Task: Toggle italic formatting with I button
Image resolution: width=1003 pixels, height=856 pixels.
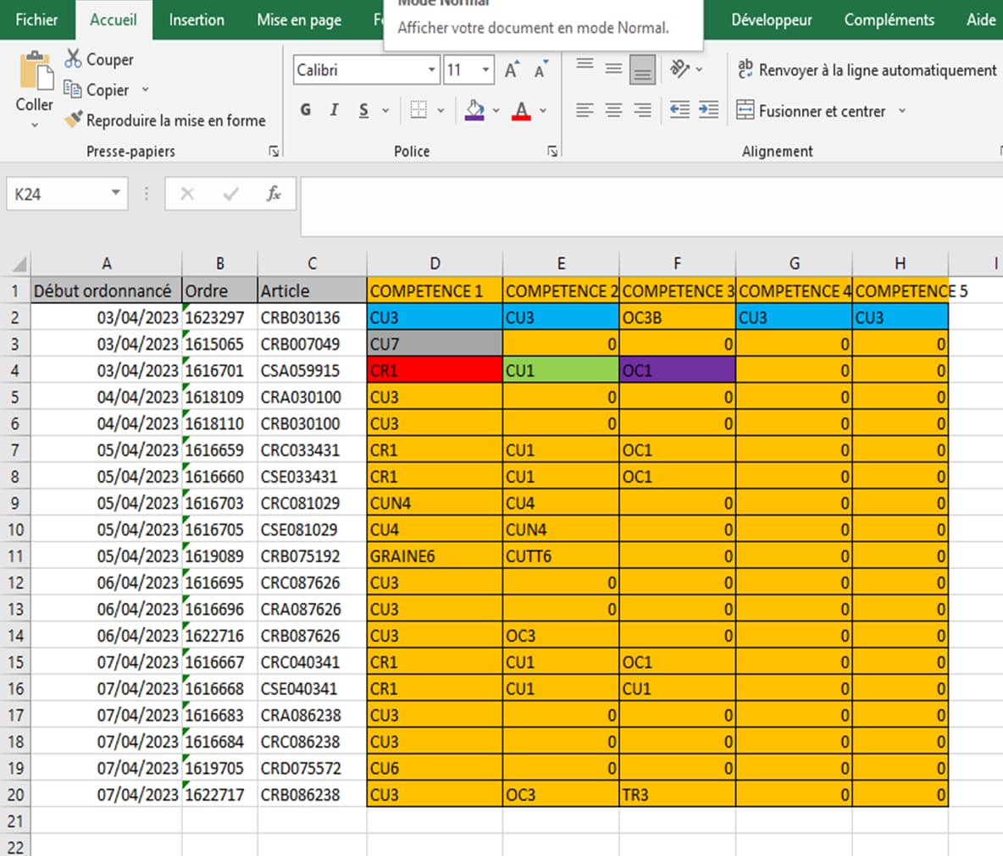Action: (334, 110)
